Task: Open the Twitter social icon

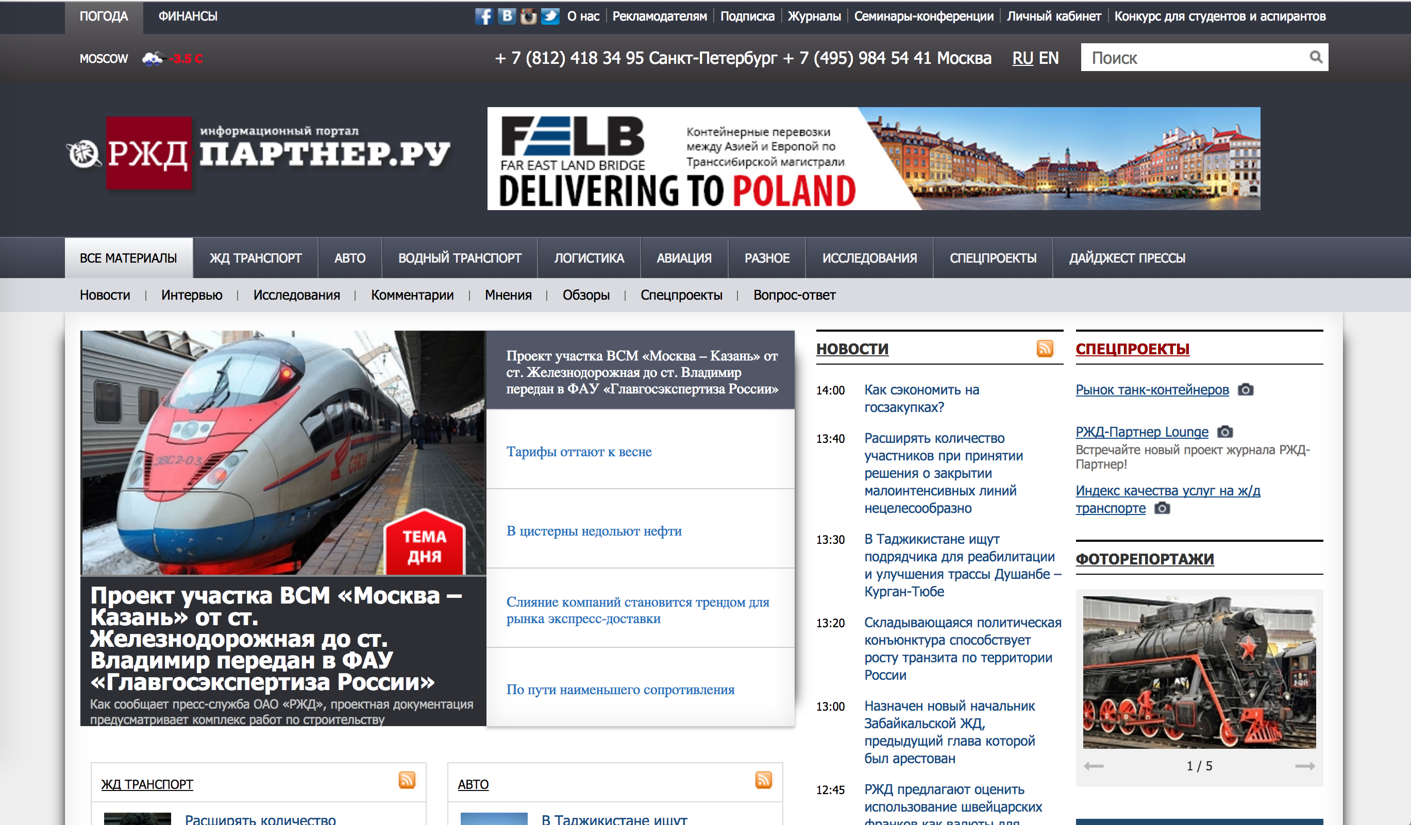Action: click(550, 16)
